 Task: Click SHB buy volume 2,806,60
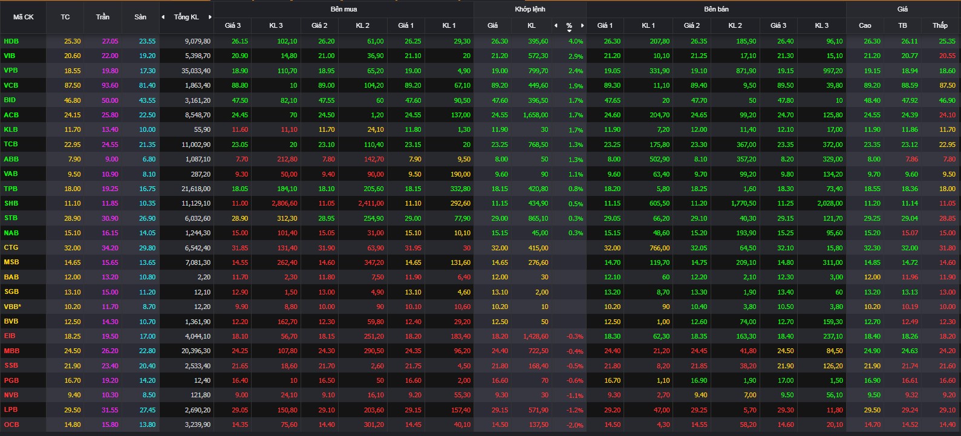[x=284, y=204]
